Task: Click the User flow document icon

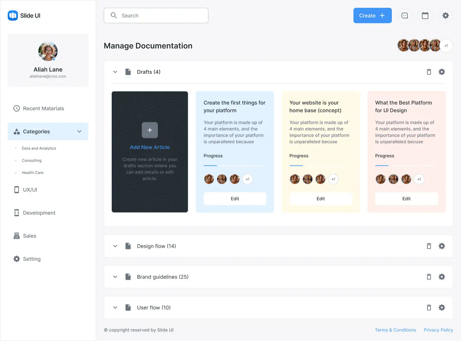Action: (128, 307)
